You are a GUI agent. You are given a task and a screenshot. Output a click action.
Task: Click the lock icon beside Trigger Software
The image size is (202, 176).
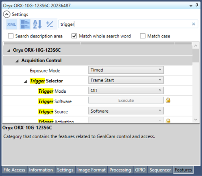coord(168,100)
